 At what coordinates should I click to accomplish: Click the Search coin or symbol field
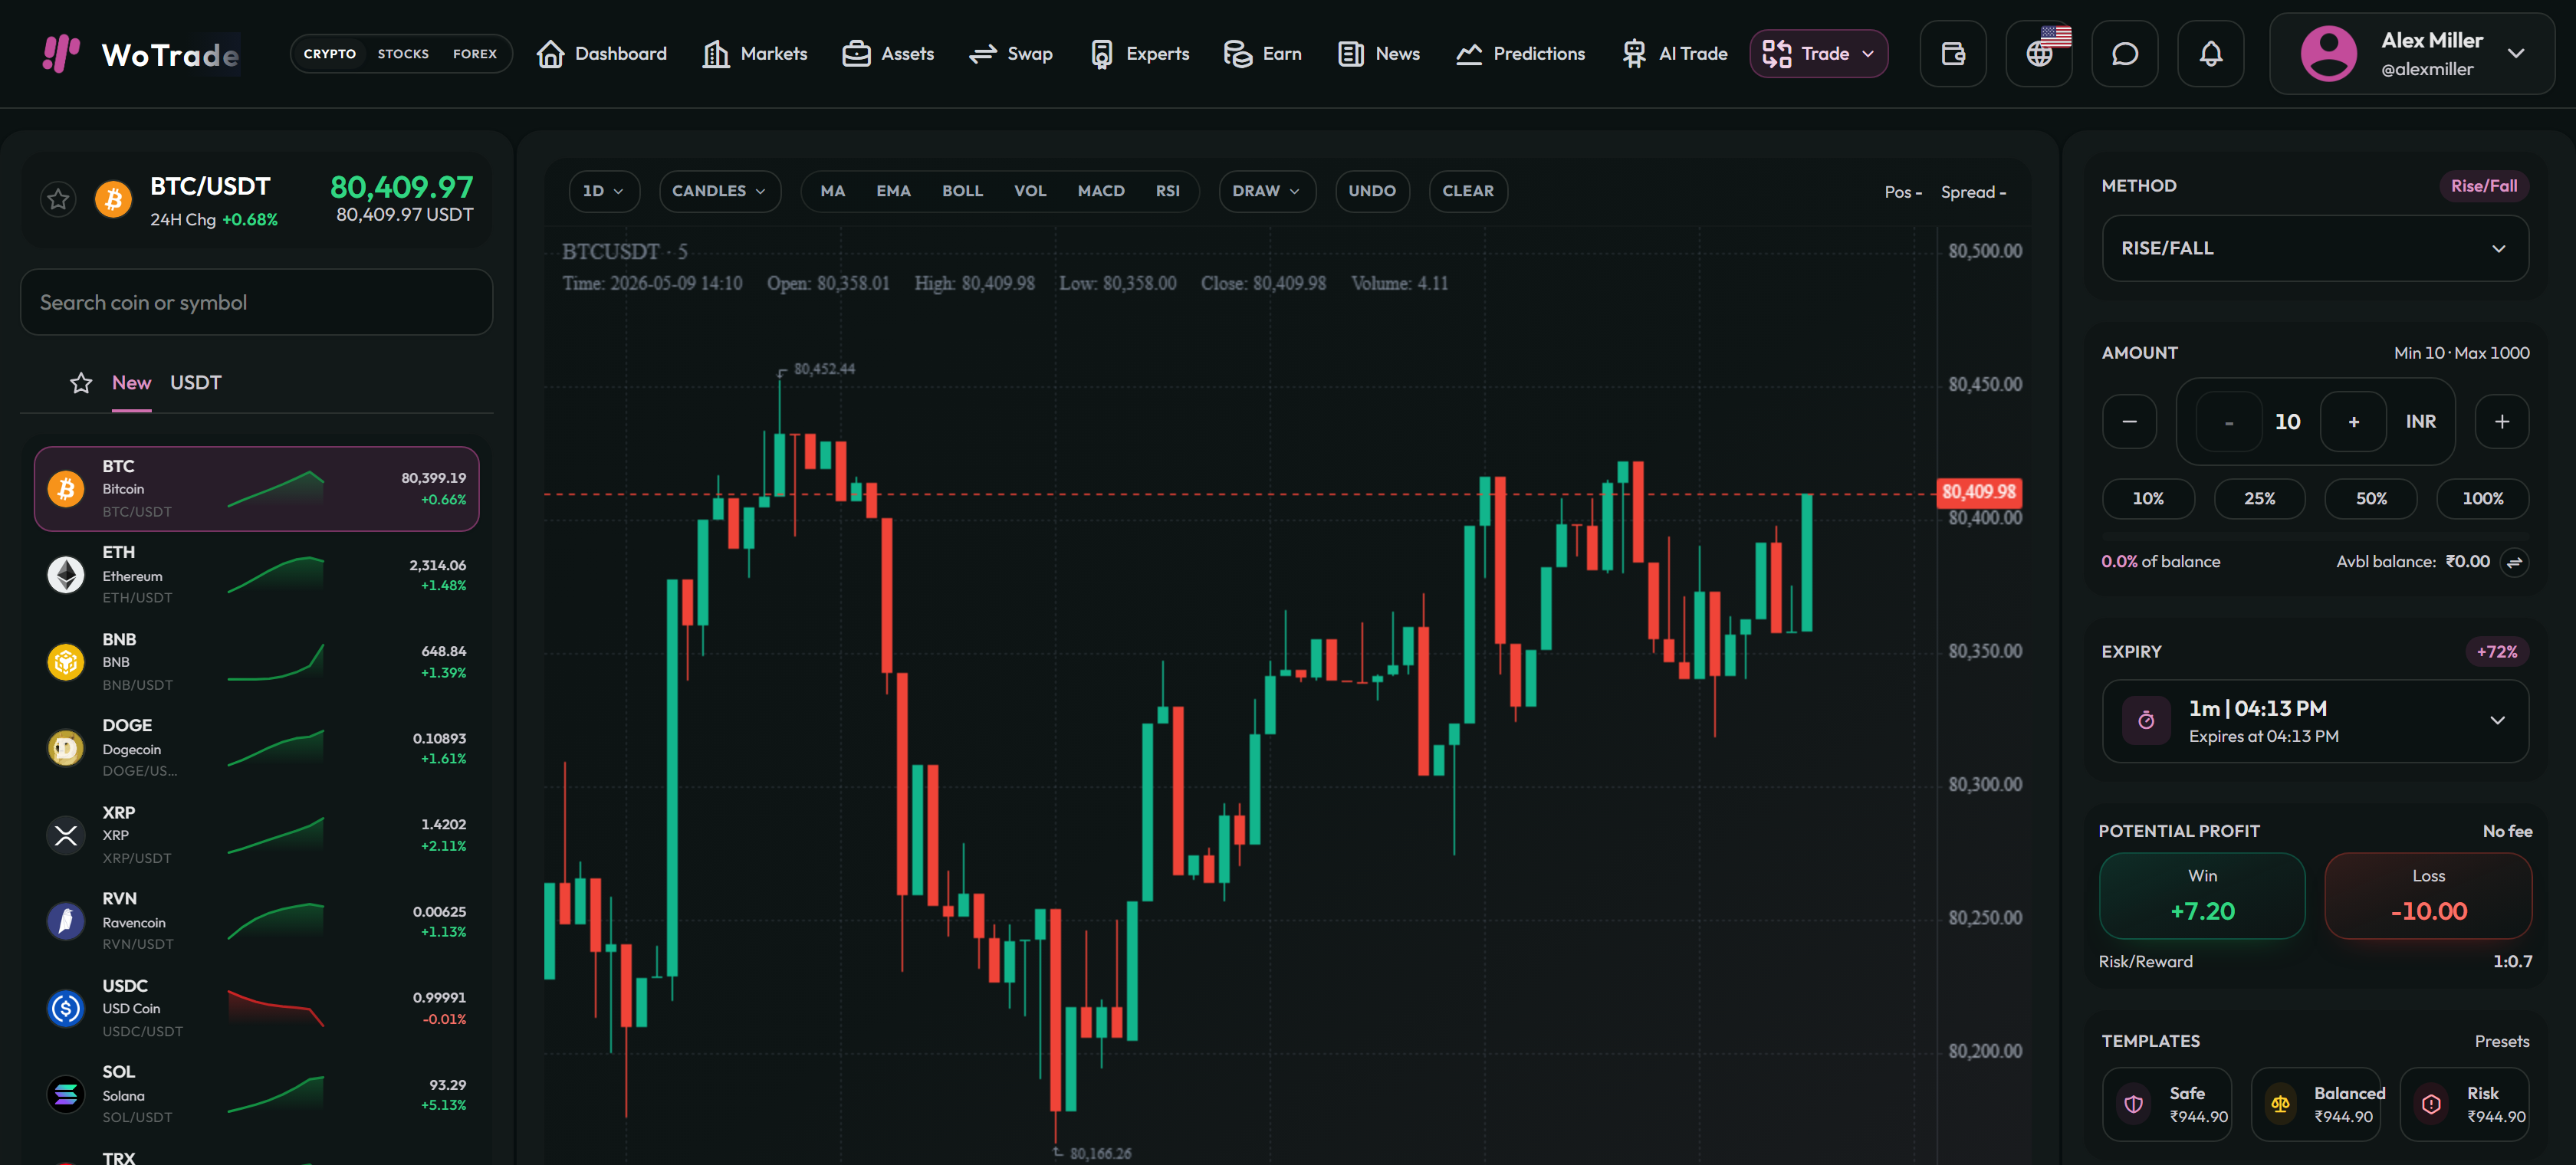click(x=256, y=302)
